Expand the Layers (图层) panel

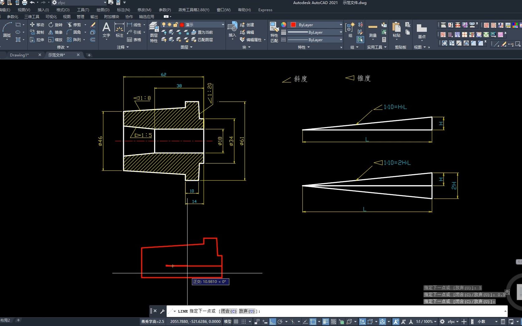click(186, 47)
